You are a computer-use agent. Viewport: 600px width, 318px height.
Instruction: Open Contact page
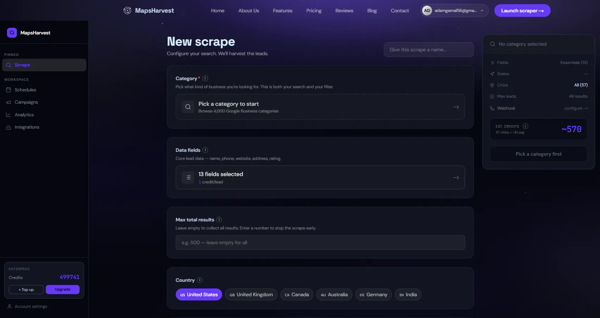coord(400,11)
